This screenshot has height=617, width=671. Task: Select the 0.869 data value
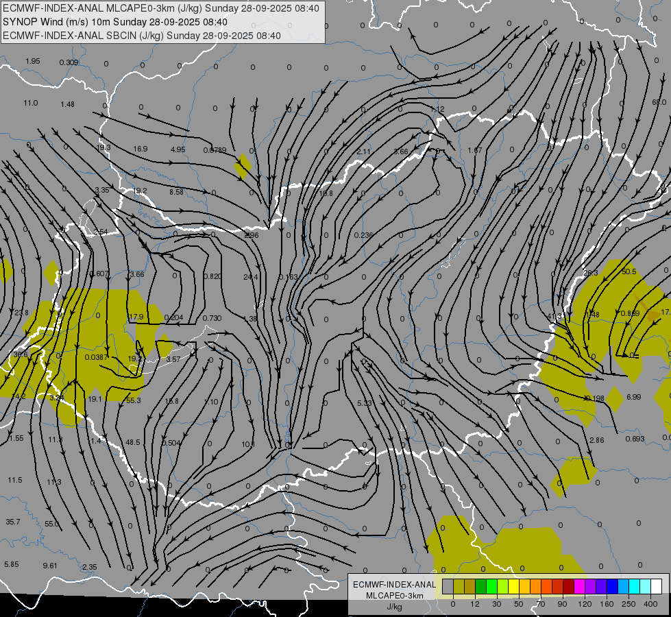point(630,313)
